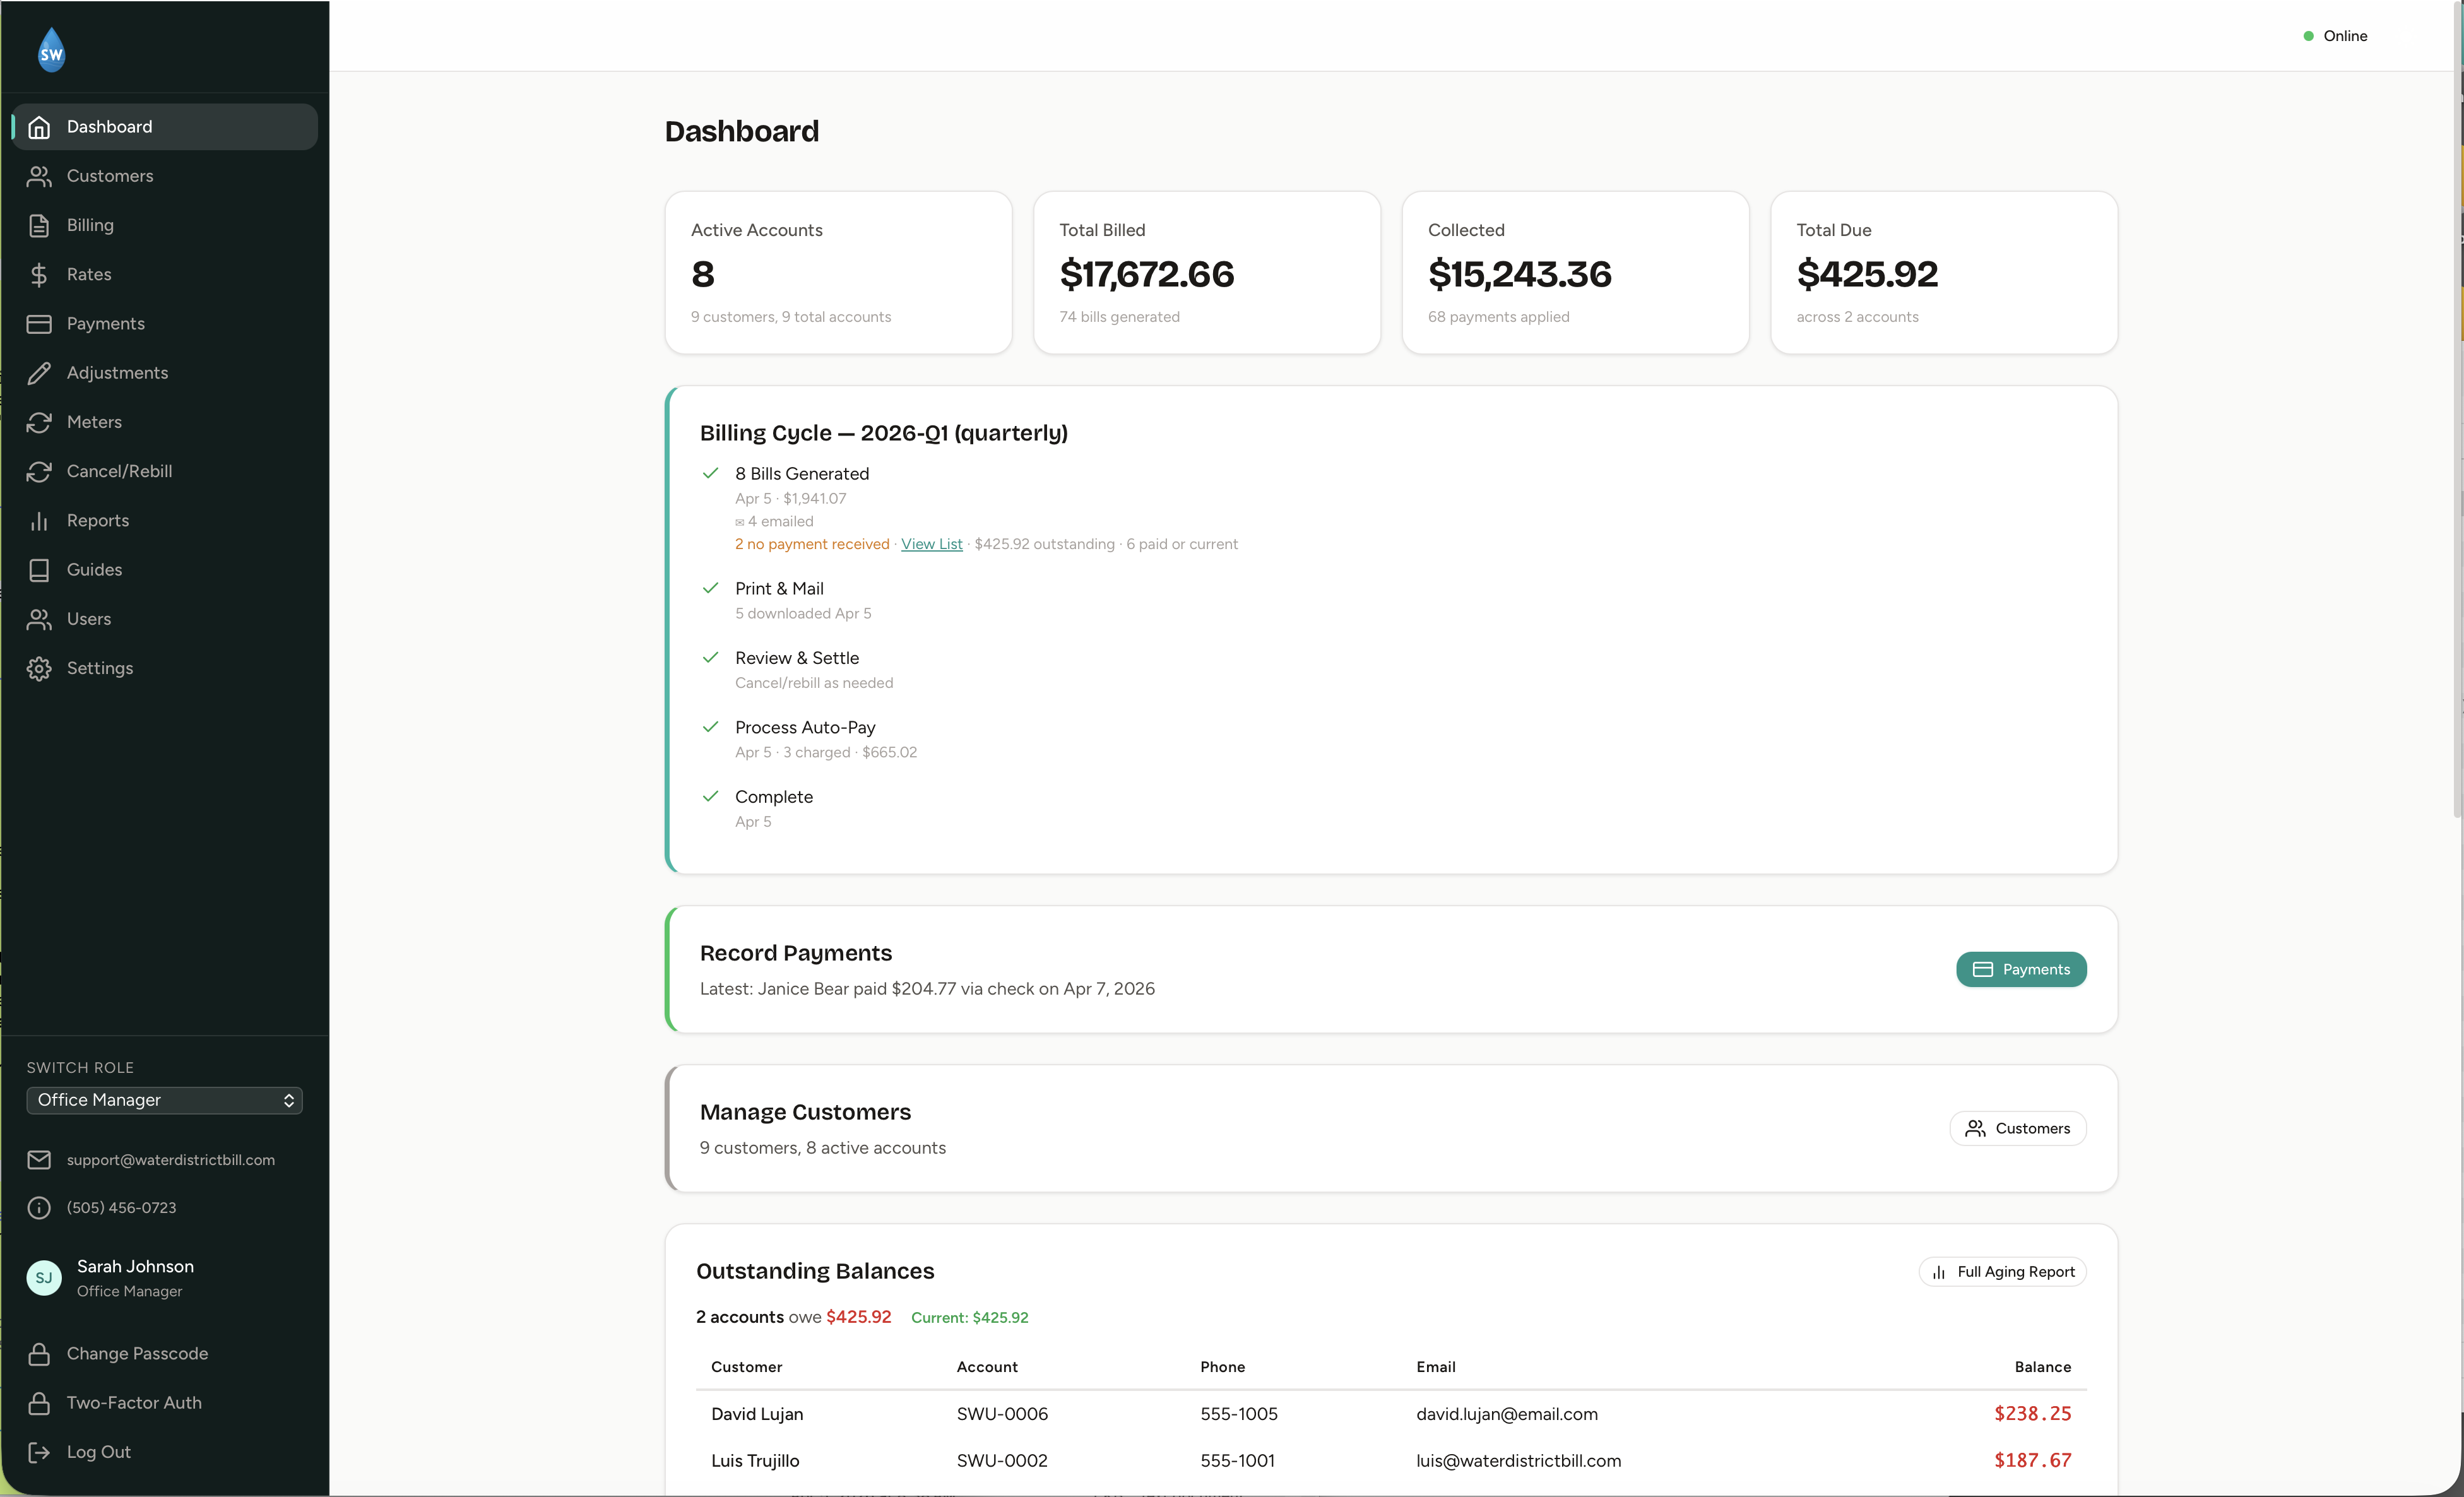Click the Sarah Johnson user name

pos(135,1267)
